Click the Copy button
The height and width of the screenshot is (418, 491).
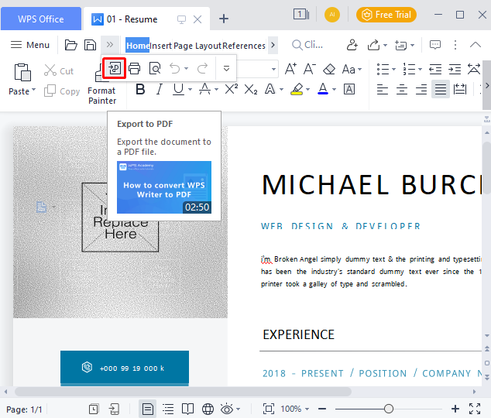tap(62, 91)
